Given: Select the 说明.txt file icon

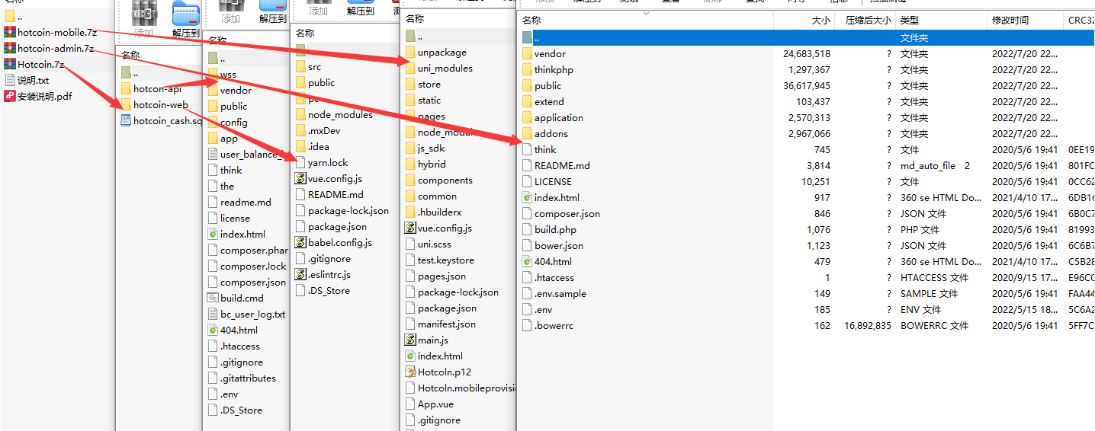Looking at the screenshot, I should [10, 80].
